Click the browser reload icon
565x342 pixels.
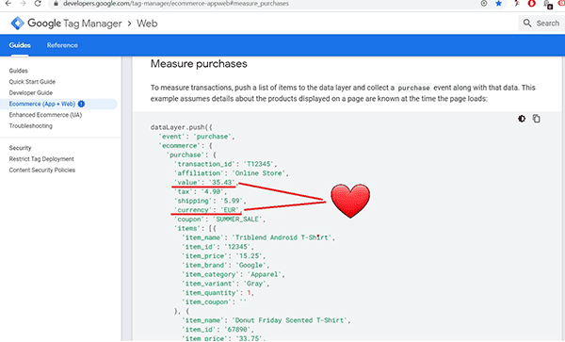[38, 3]
